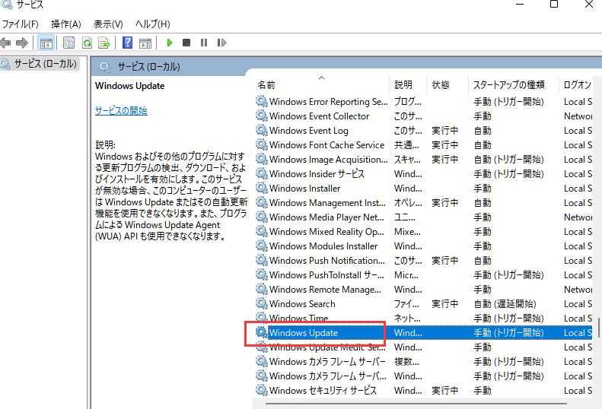
Task: Stop the service with square icon
Action: pyautogui.click(x=186, y=43)
